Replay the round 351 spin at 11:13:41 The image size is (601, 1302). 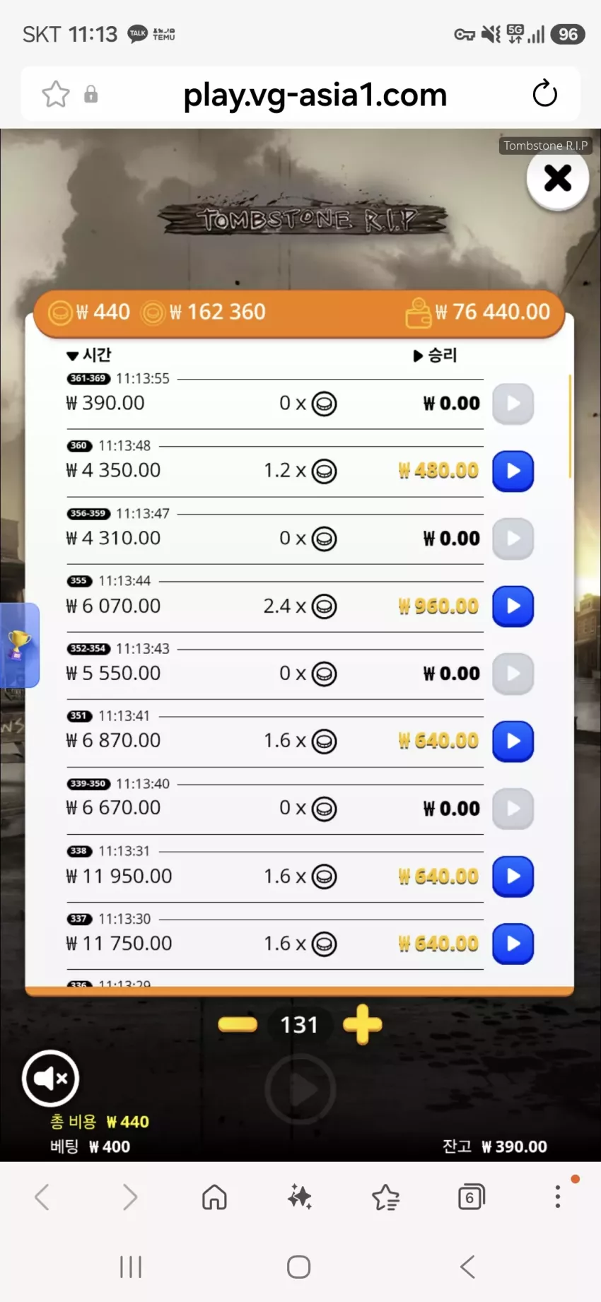pos(513,741)
